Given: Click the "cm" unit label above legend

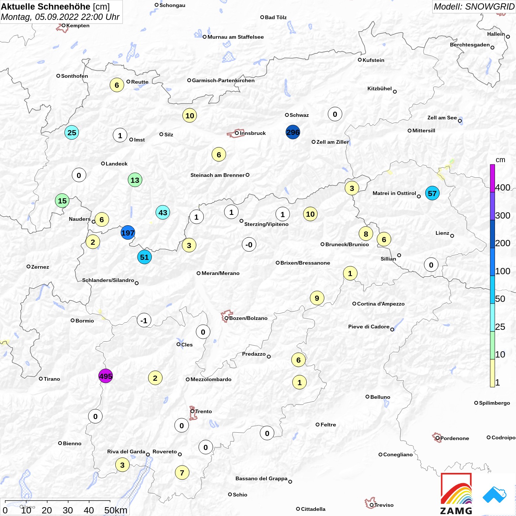Looking at the screenshot, I should pyautogui.click(x=501, y=160).
